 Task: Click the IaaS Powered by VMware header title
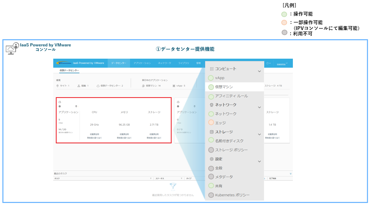pos(88,63)
